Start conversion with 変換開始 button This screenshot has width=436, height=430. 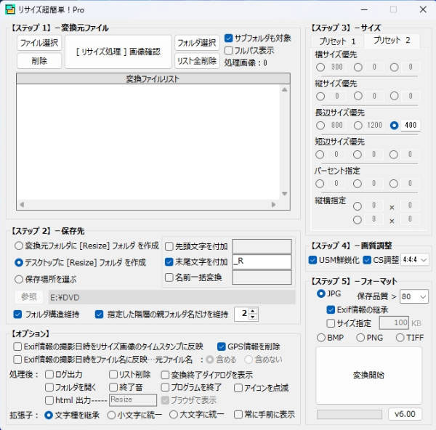368,375
